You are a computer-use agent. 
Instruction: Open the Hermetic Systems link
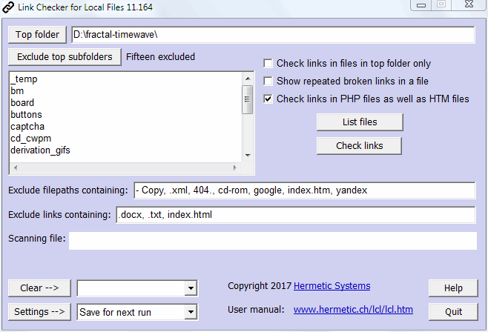coord(332,286)
